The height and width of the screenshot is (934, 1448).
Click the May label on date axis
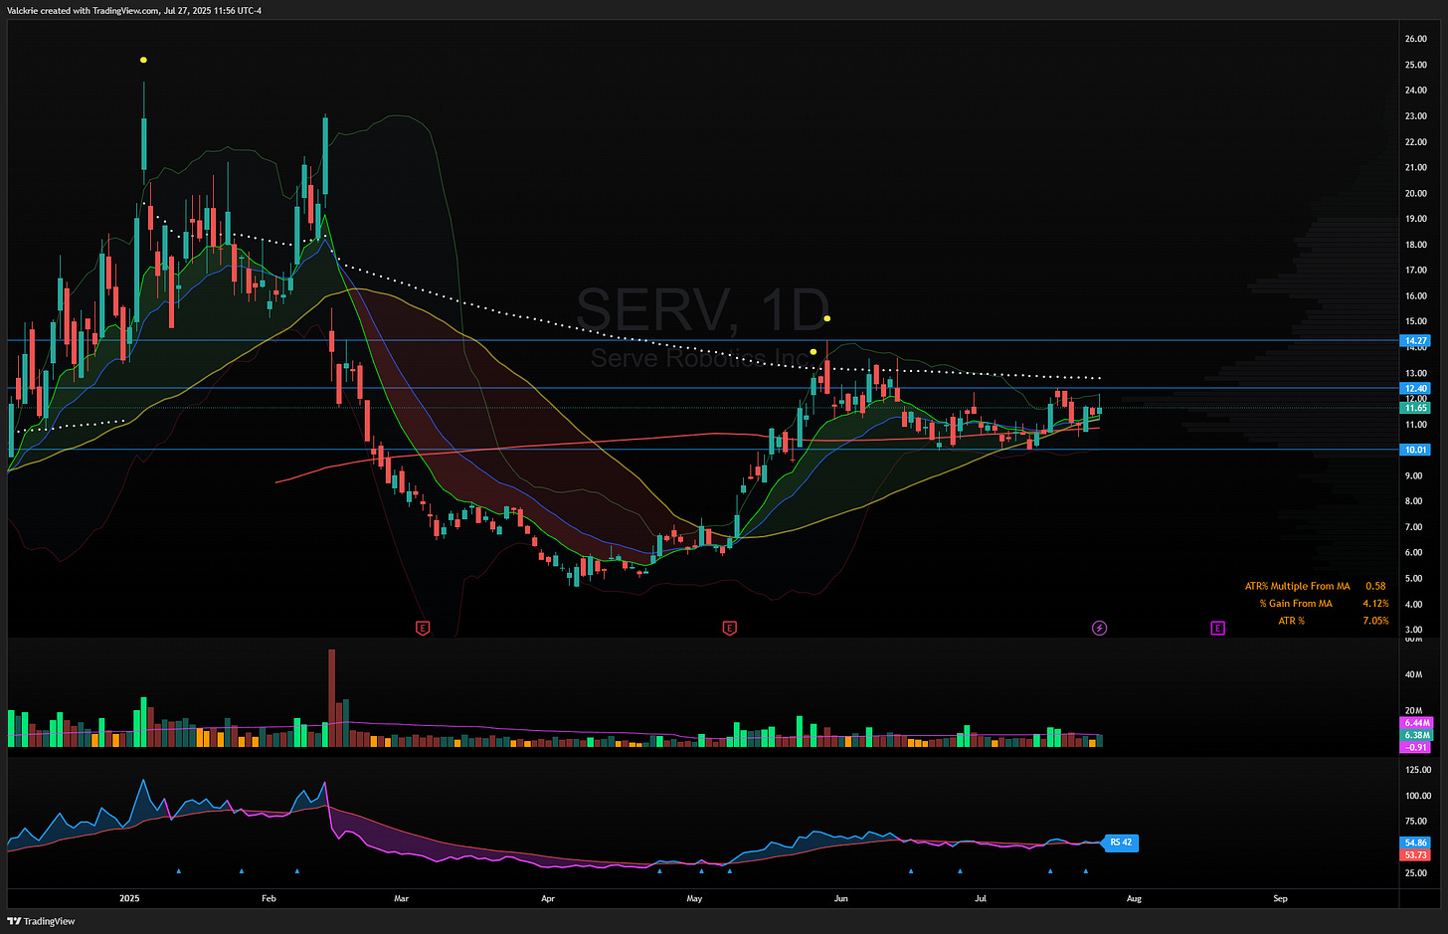point(694,898)
